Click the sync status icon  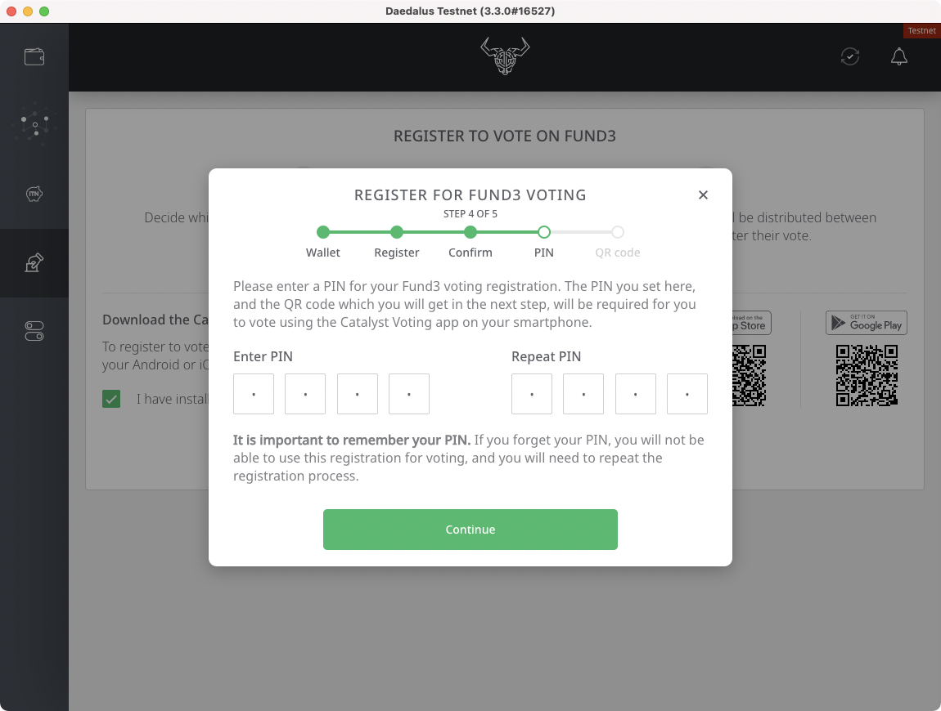[850, 56]
